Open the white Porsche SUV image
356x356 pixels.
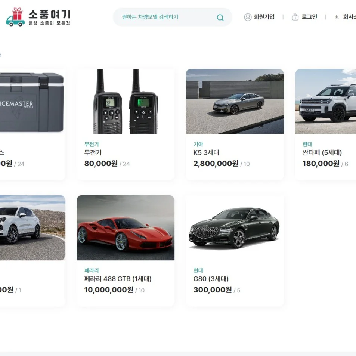point(32,228)
